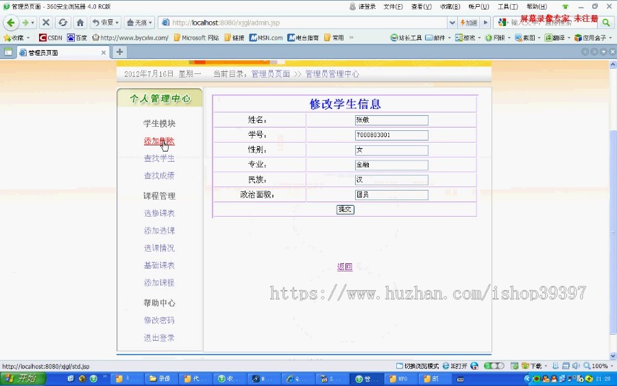
Task: Open the 添加选课 sidebar link
Action: tap(159, 230)
